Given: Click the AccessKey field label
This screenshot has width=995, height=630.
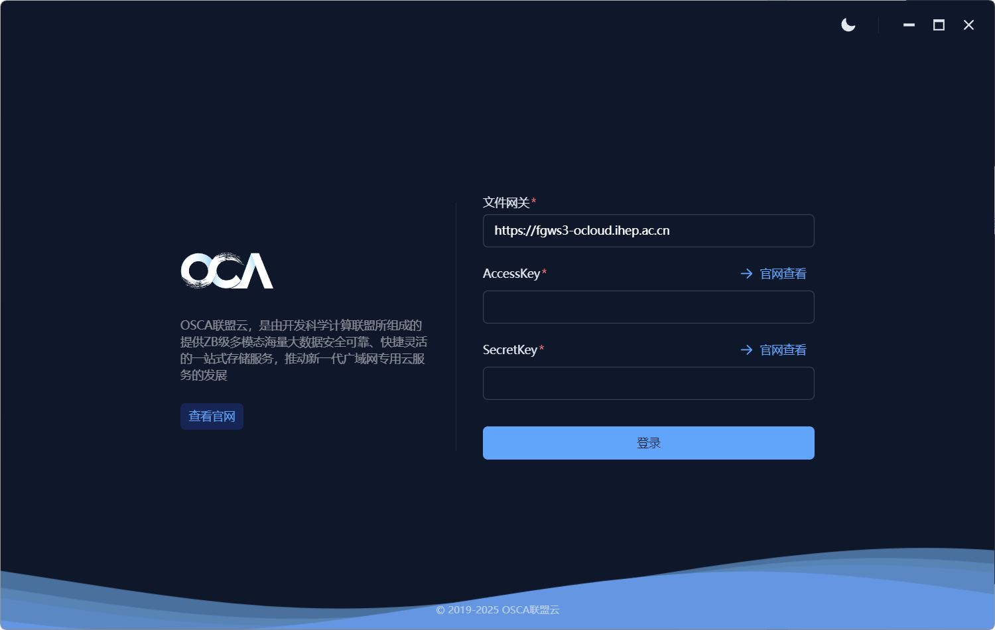Looking at the screenshot, I should point(511,274).
